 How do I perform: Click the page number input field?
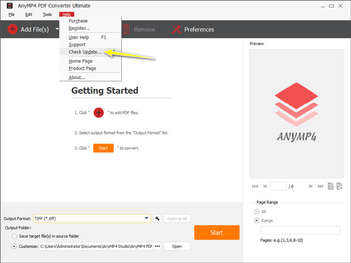coord(278,186)
